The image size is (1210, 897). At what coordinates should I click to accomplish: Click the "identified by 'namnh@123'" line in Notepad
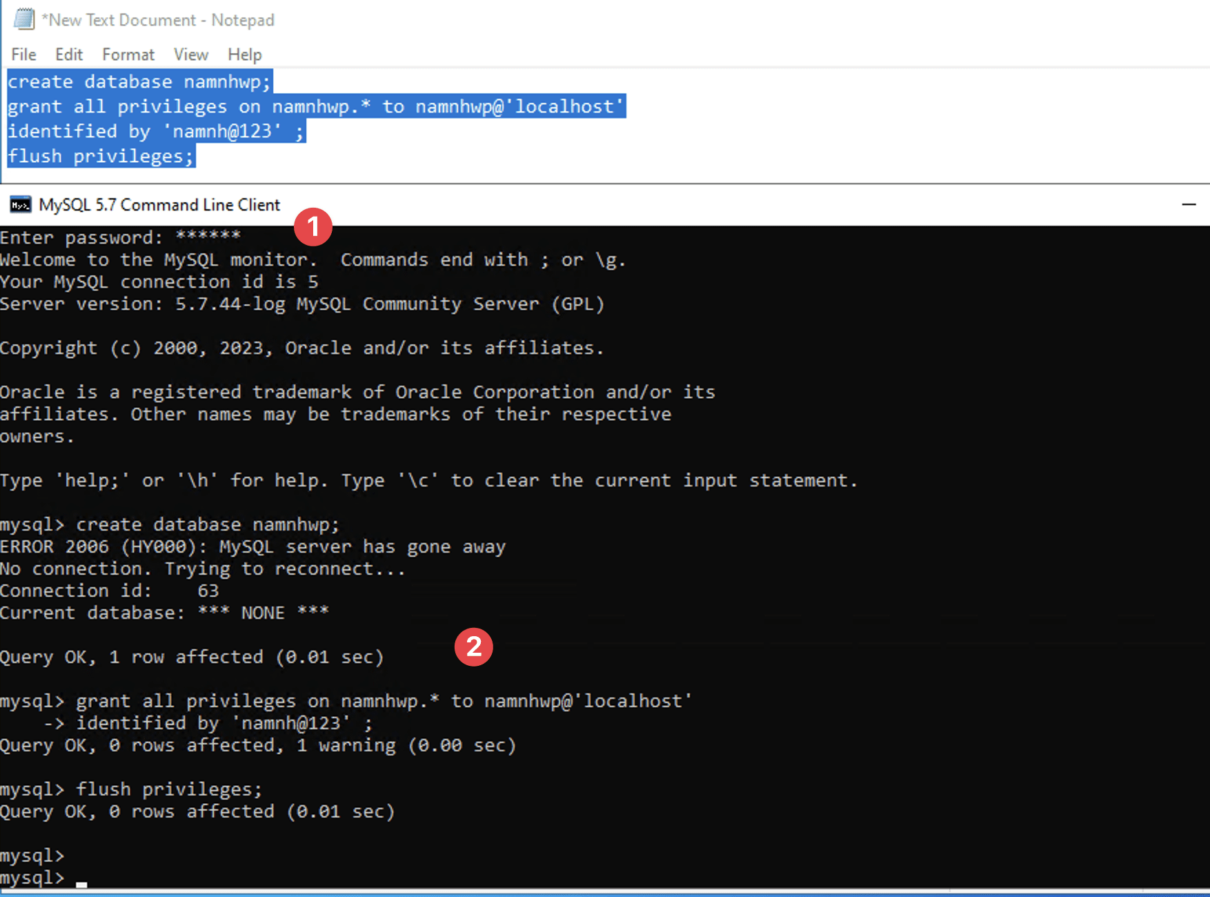[155, 131]
